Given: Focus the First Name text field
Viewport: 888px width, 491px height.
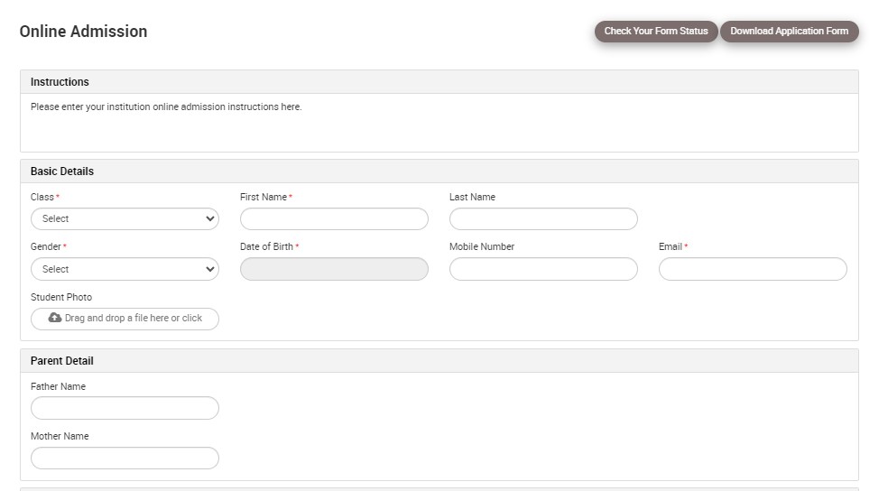Looking at the screenshot, I should (x=334, y=218).
